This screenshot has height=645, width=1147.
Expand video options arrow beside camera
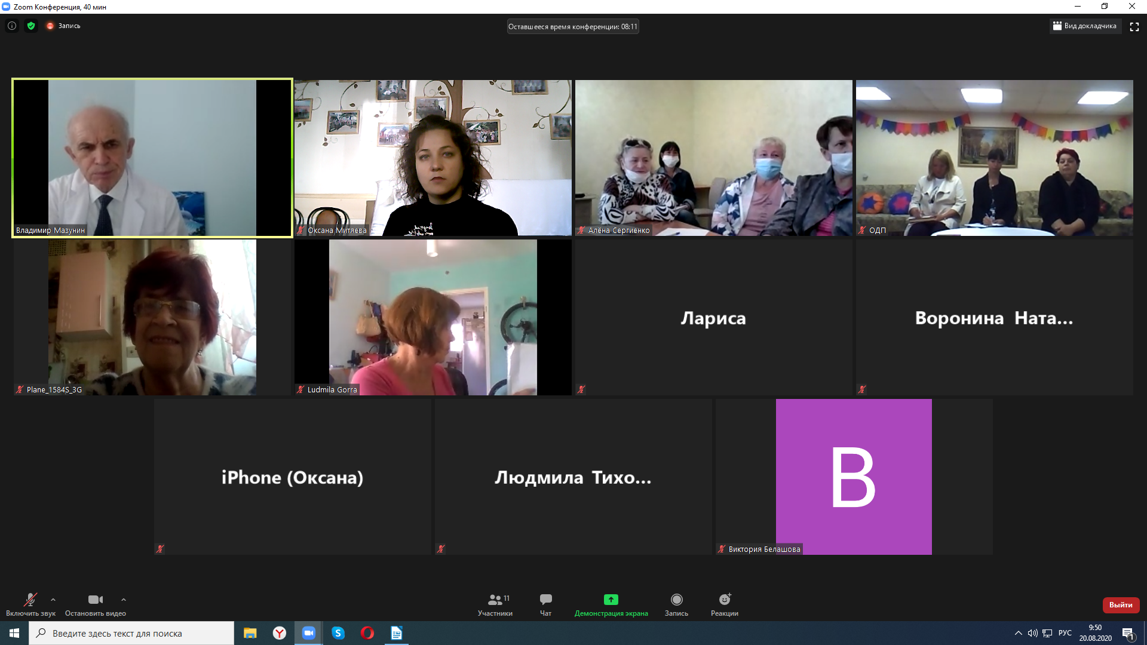pos(124,600)
